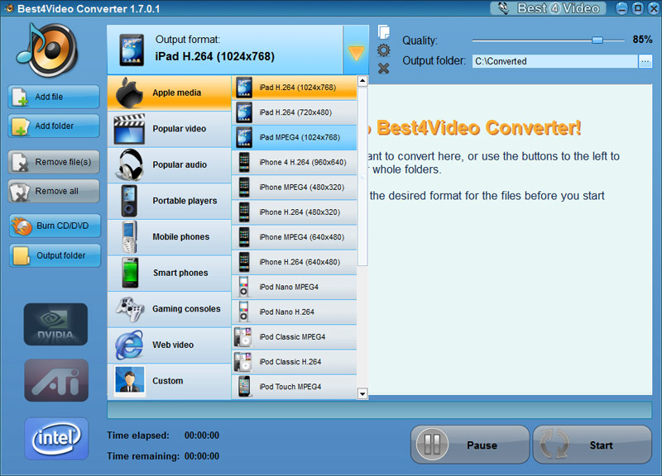
Task: Select iPod Nano H.264 format
Action: click(295, 312)
